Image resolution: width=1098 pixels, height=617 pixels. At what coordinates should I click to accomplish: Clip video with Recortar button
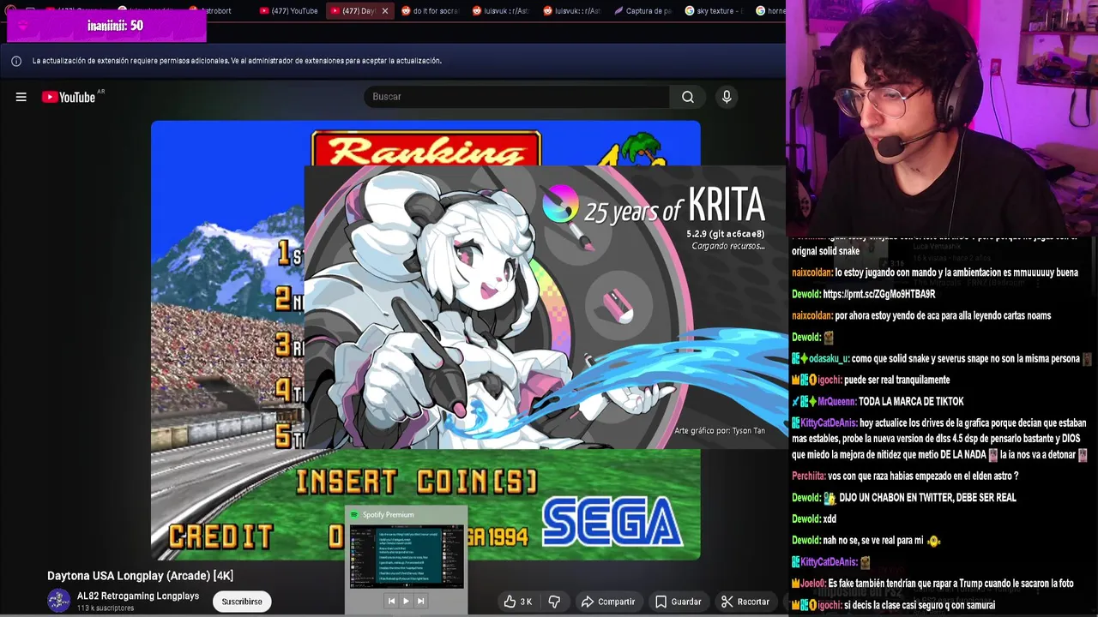click(x=745, y=602)
